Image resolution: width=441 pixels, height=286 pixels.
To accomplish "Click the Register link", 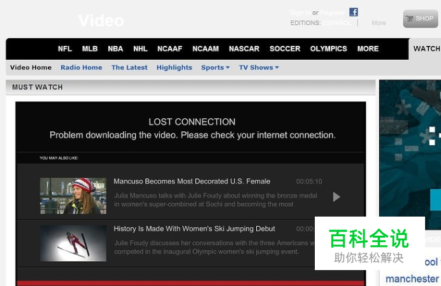I will point(332,13).
